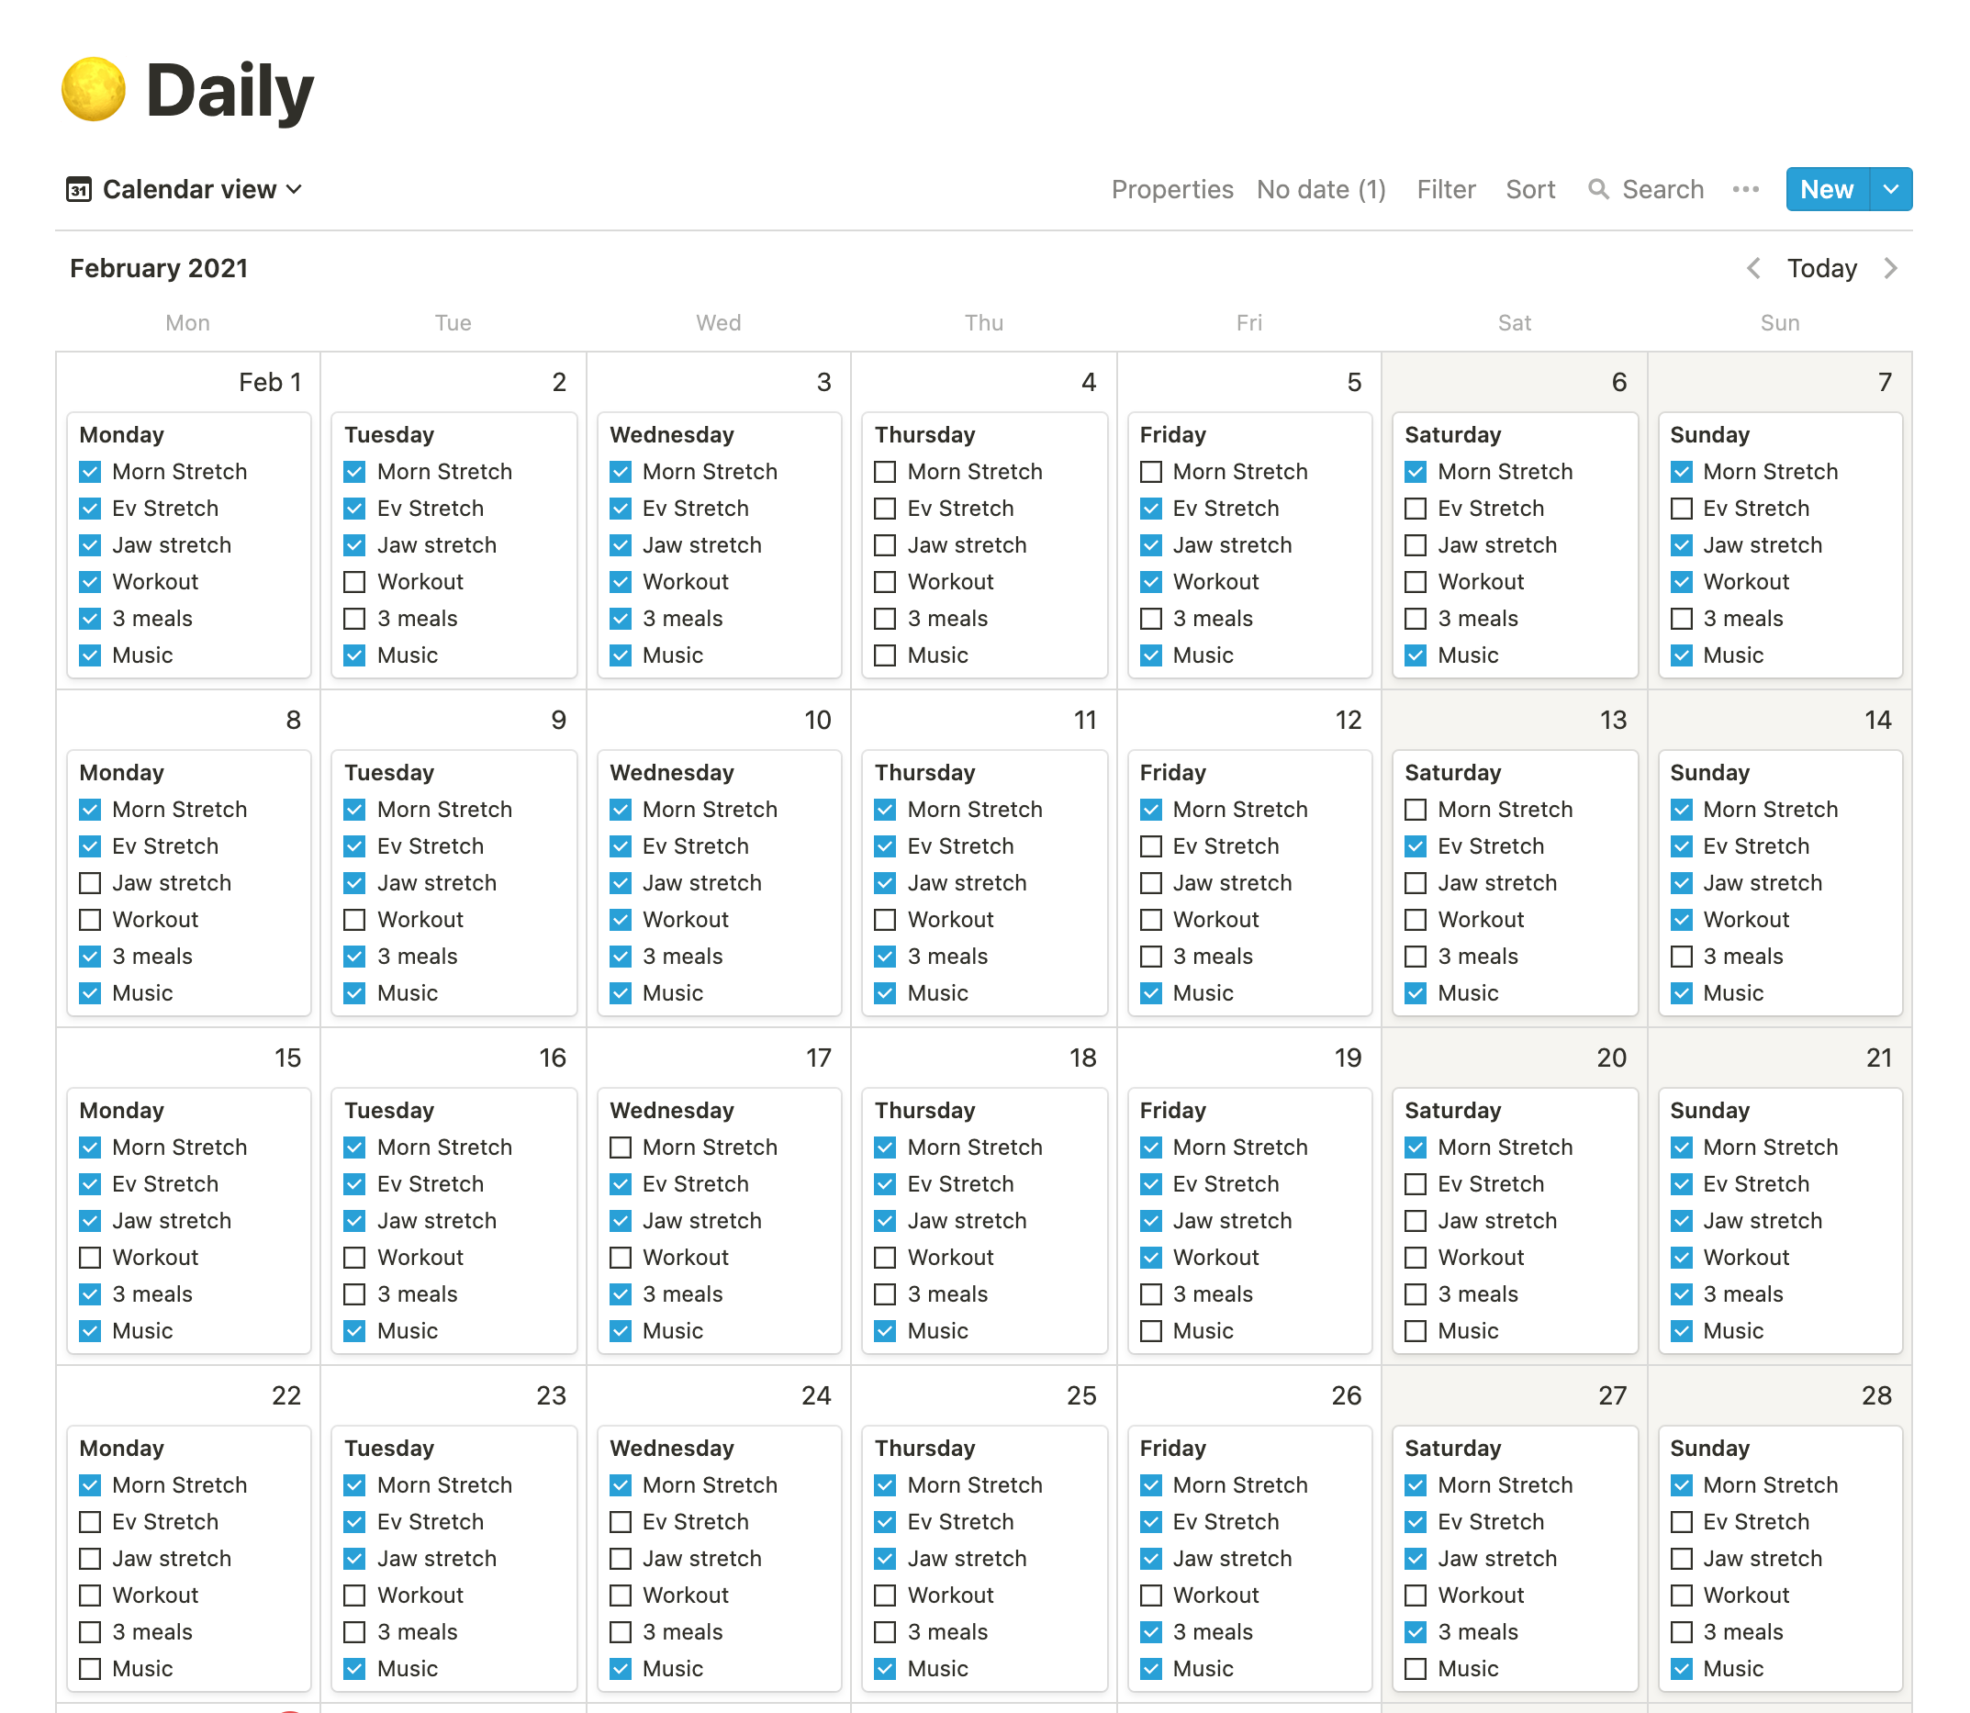Expand the Calendar view dropdown
The height and width of the screenshot is (1713, 1970).
[x=186, y=189]
